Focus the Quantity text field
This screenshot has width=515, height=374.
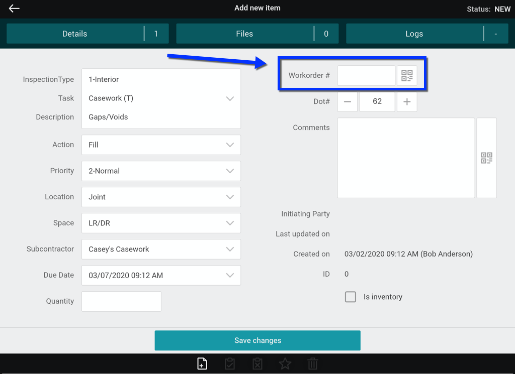tap(121, 301)
